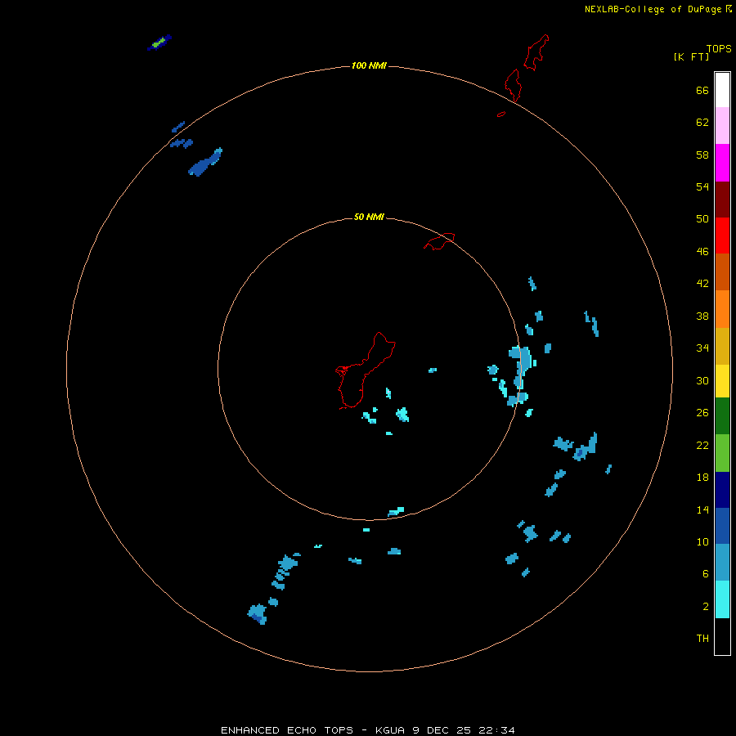Click the large red Guam island outline
Screen dimensions: 736x736
point(364,372)
